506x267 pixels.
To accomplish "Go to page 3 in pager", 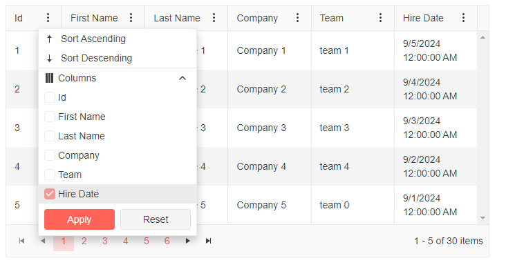I will click(105, 241).
